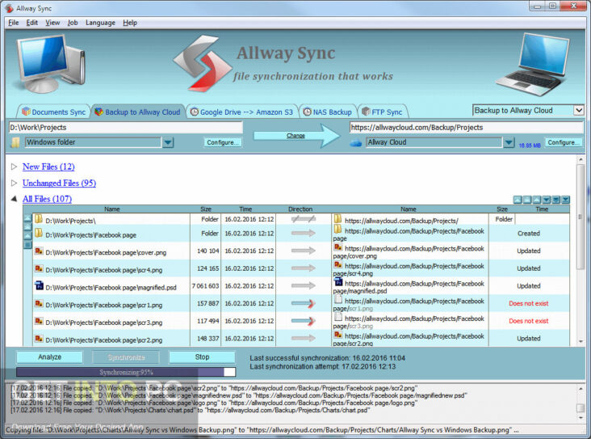The height and width of the screenshot is (439, 591).
Task: Click direction arrow in the magnified.psd row
Action: click(x=304, y=285)
